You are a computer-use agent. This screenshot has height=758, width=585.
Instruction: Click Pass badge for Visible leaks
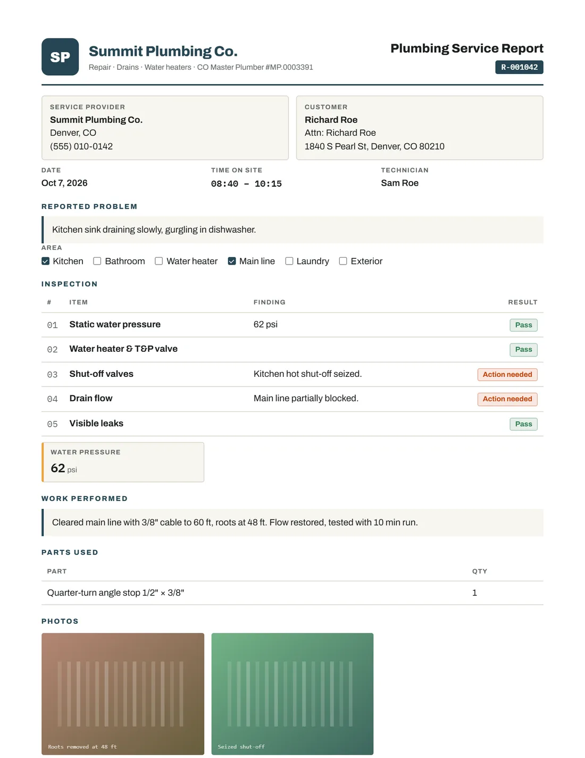coord(523,424)
